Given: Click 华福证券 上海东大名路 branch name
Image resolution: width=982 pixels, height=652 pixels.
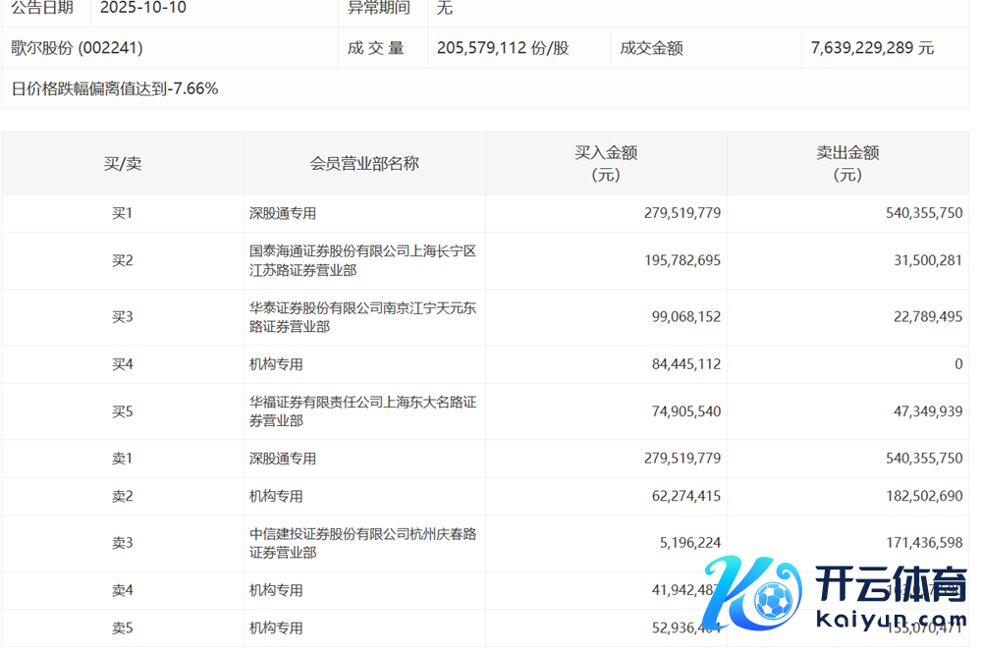Looking at the screenshot, I should click(x=362, y=411).
